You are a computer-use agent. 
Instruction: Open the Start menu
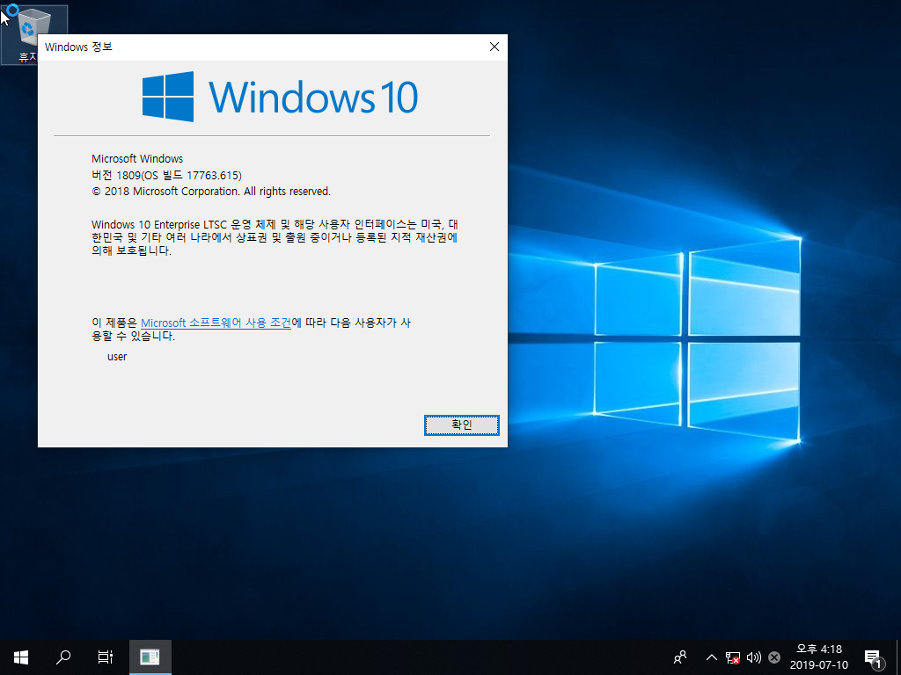(x=21, y=657)
